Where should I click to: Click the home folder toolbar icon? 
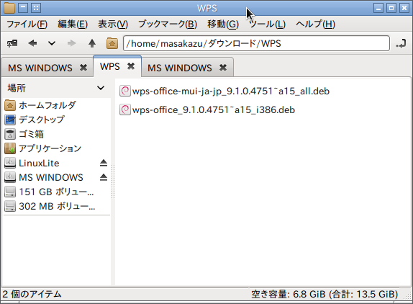[x=112, y=43]
